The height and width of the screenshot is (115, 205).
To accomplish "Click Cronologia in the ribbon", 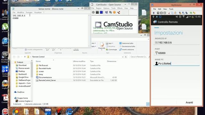I will [111, 50].
